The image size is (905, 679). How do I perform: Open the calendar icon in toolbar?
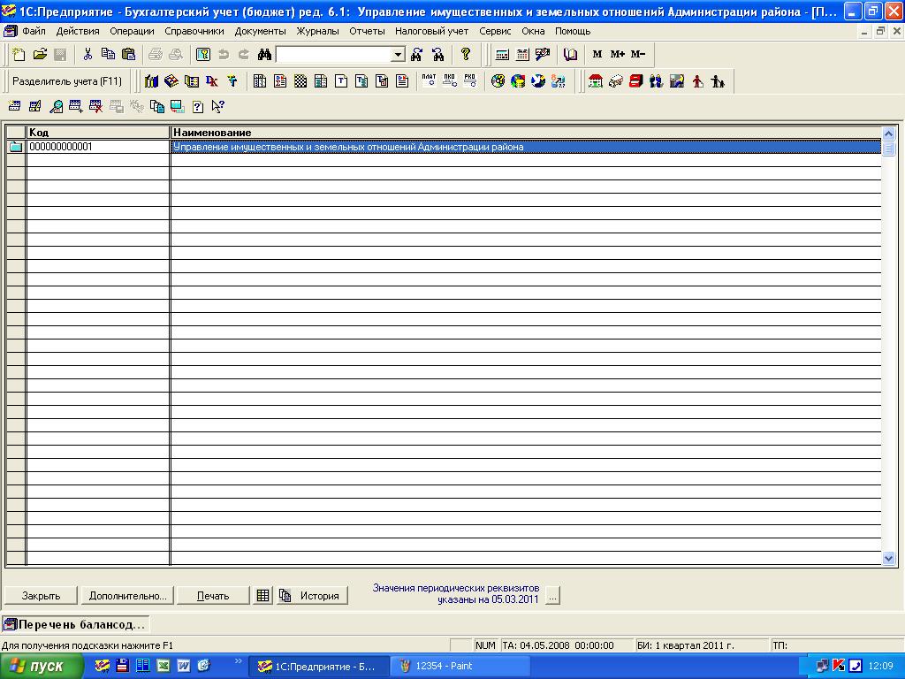tap(522, 54)
